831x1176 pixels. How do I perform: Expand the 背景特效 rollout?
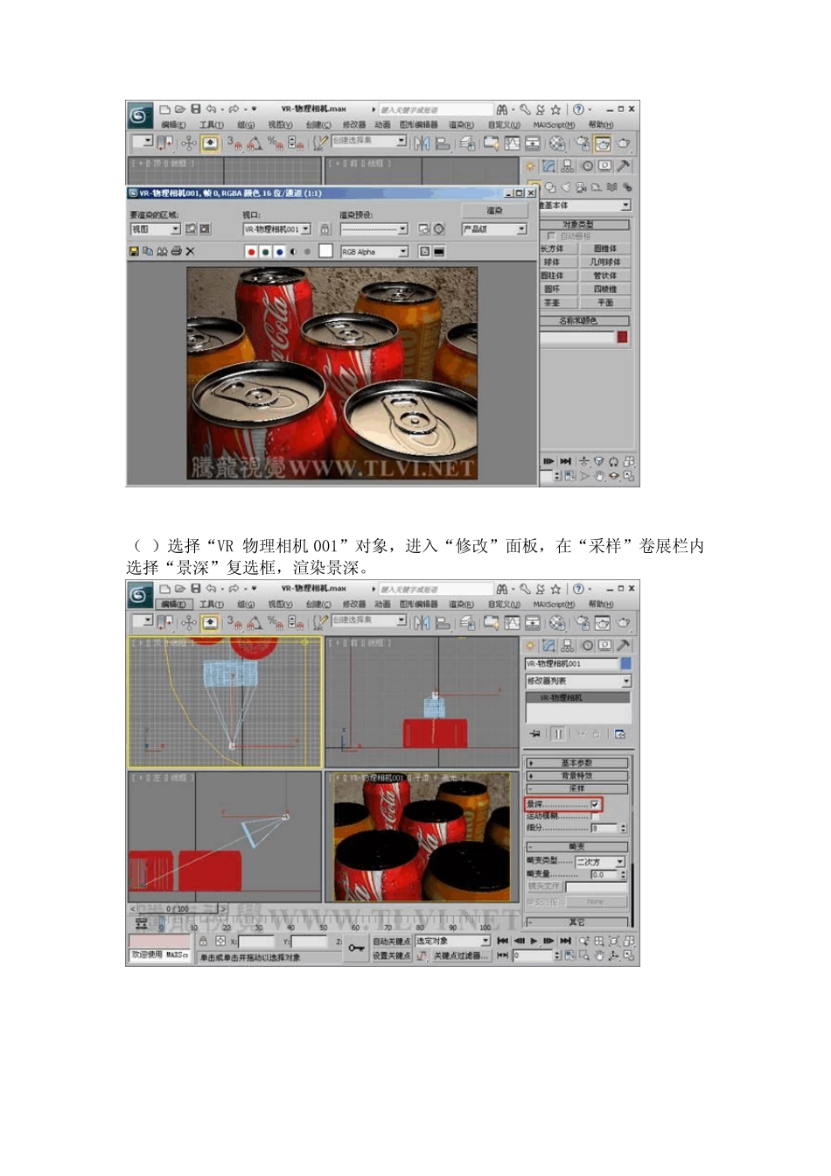pyautogui.click(x=576, y=776)
